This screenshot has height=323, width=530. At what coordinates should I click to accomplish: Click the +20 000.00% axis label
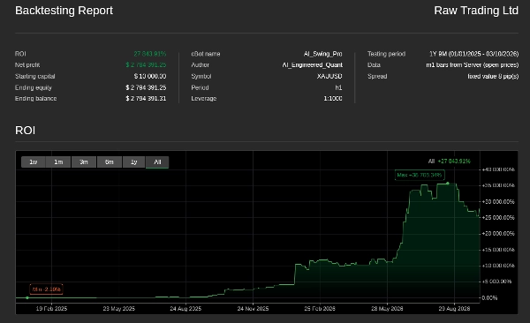(x=498, y=234)
